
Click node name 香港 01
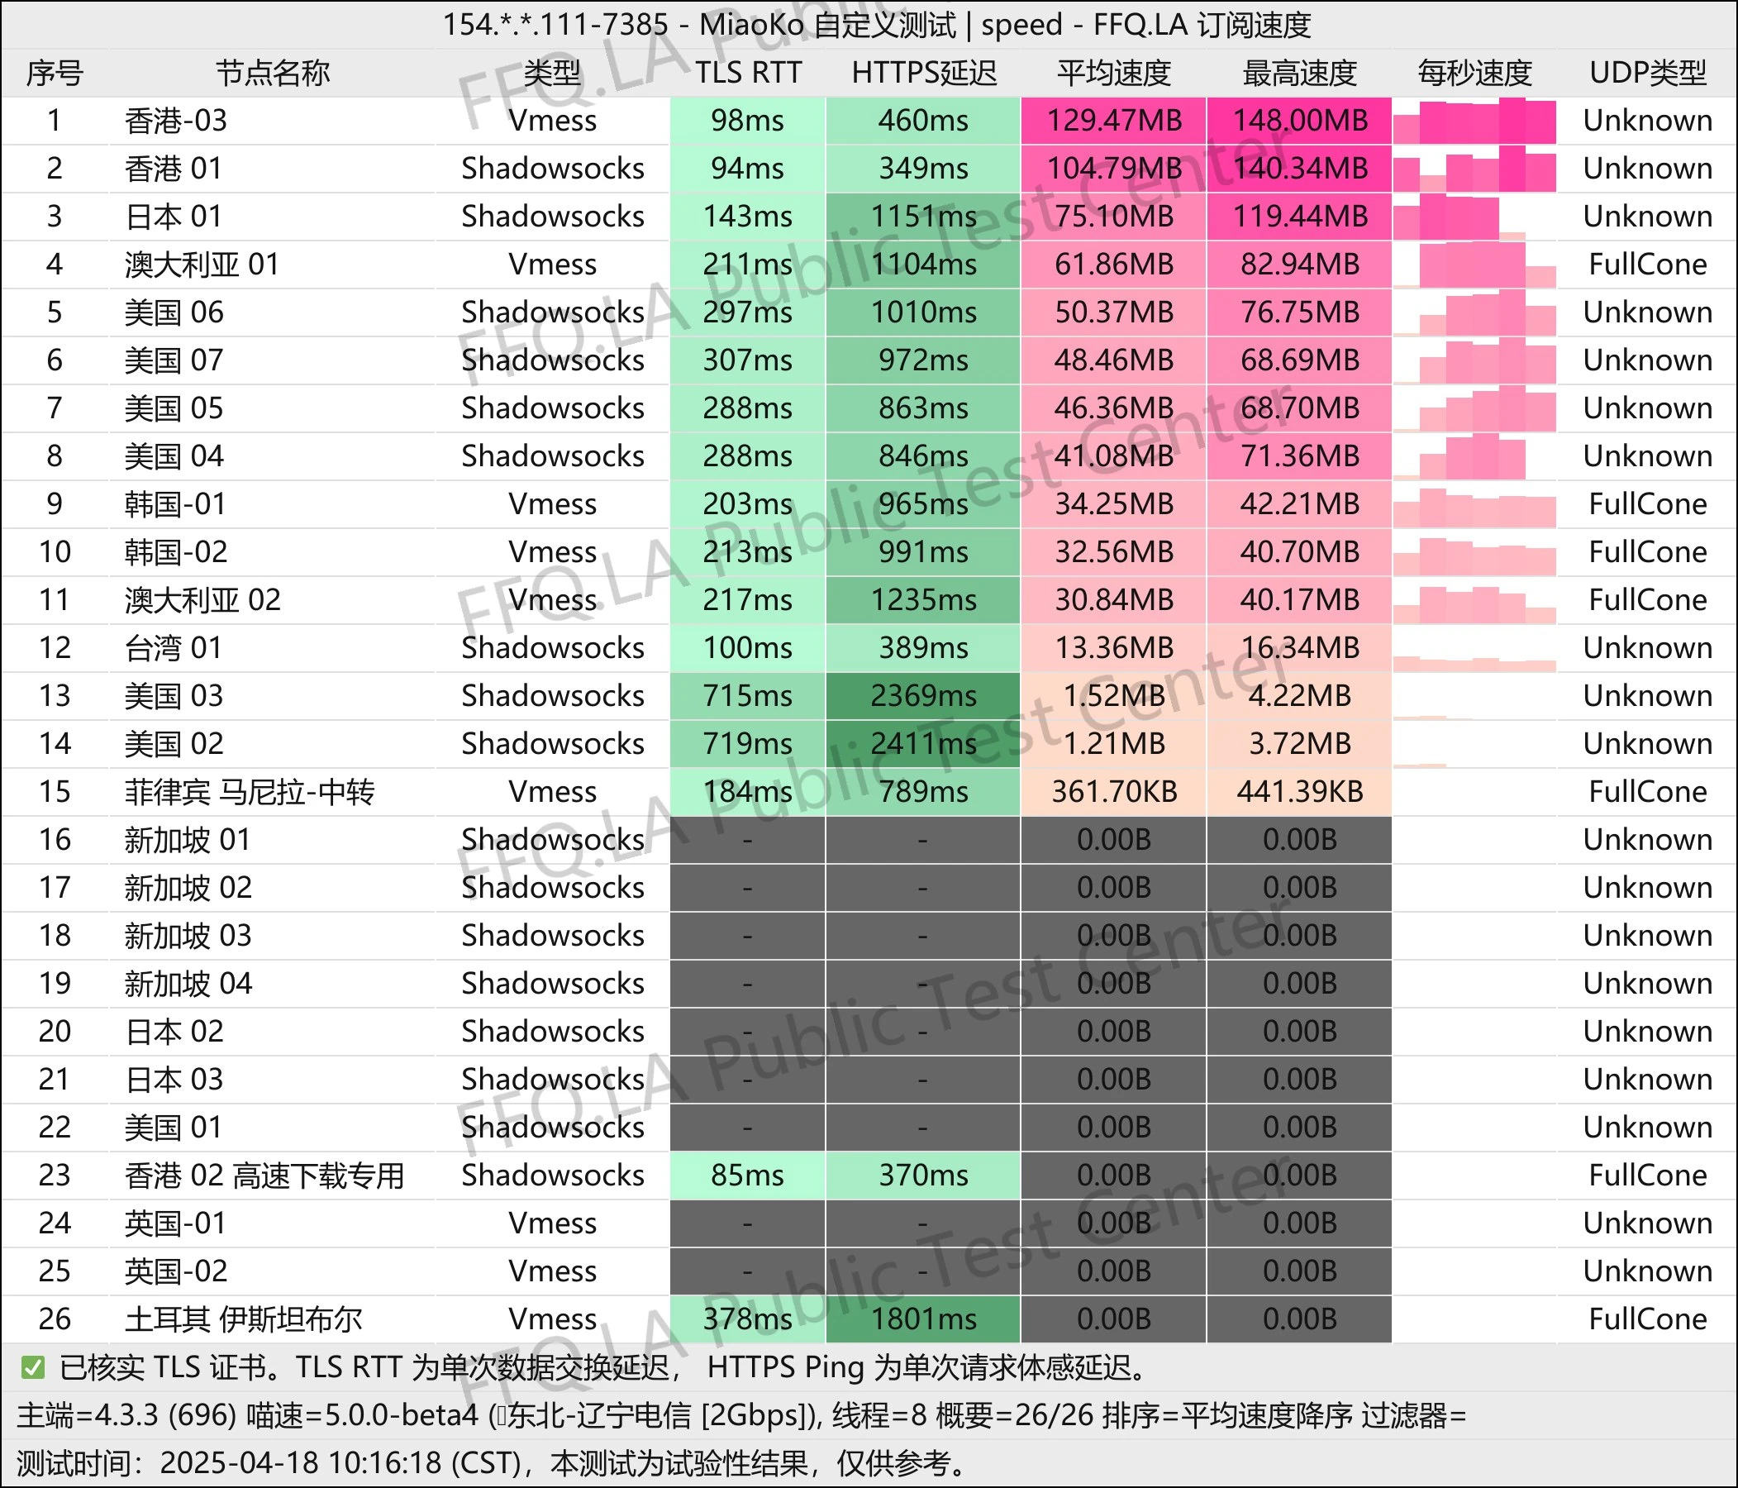click(x=174, y=169)
